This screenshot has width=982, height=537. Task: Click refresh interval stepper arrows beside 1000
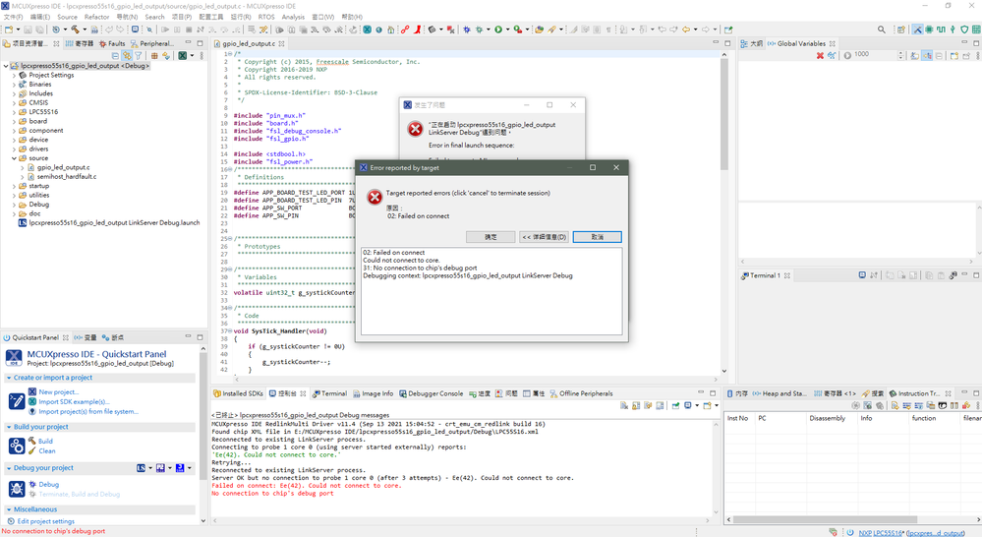click(900, 56)
